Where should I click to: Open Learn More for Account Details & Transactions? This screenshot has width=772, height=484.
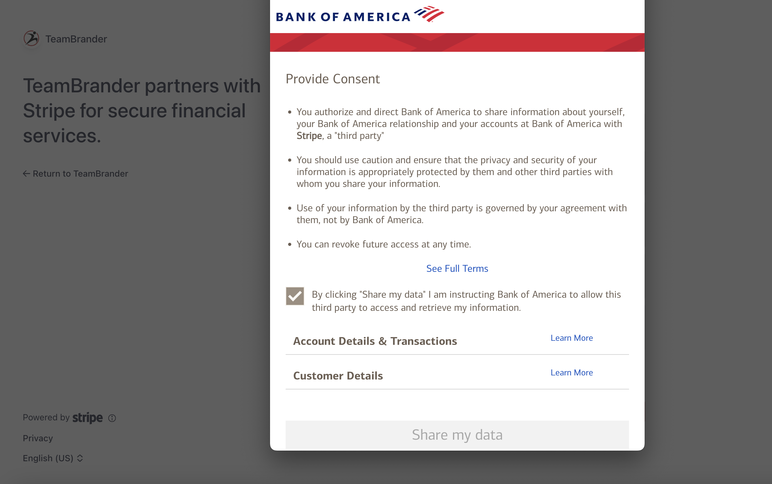point(572,338)
